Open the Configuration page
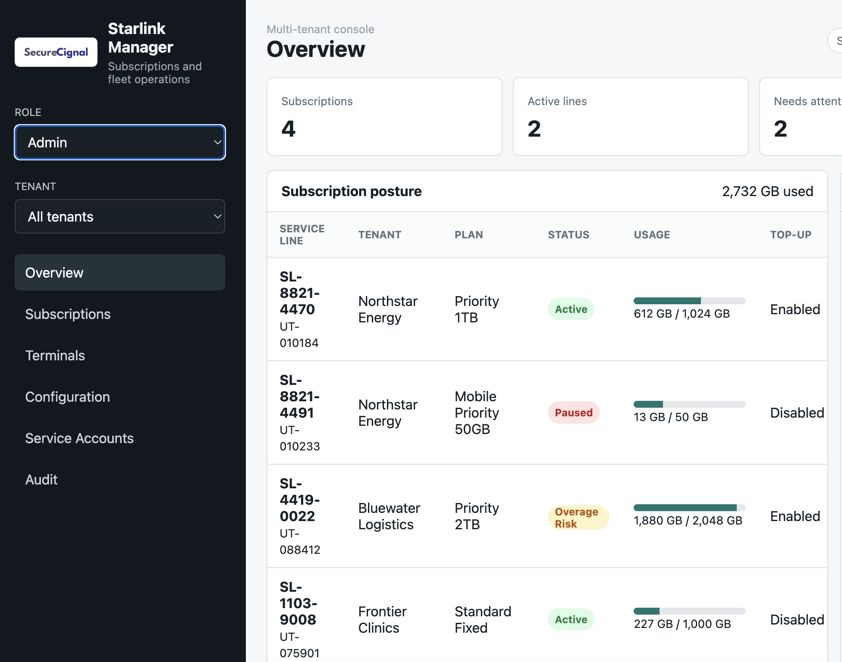 [x=120, y=397]
